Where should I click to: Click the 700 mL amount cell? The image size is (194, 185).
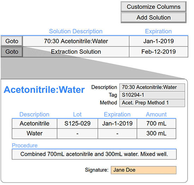click(x=157, y=124)
